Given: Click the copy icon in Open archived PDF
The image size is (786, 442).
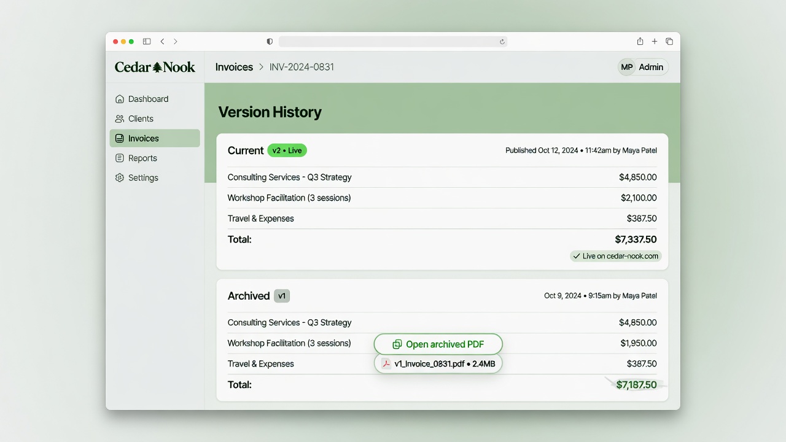Looking at the screenshot, I should (397, 344).
